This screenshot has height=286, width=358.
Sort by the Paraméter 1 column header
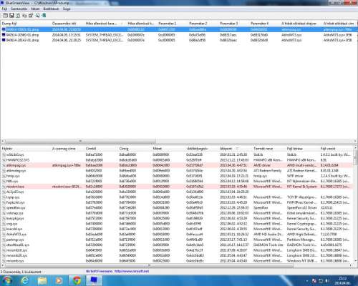[173, 24]
